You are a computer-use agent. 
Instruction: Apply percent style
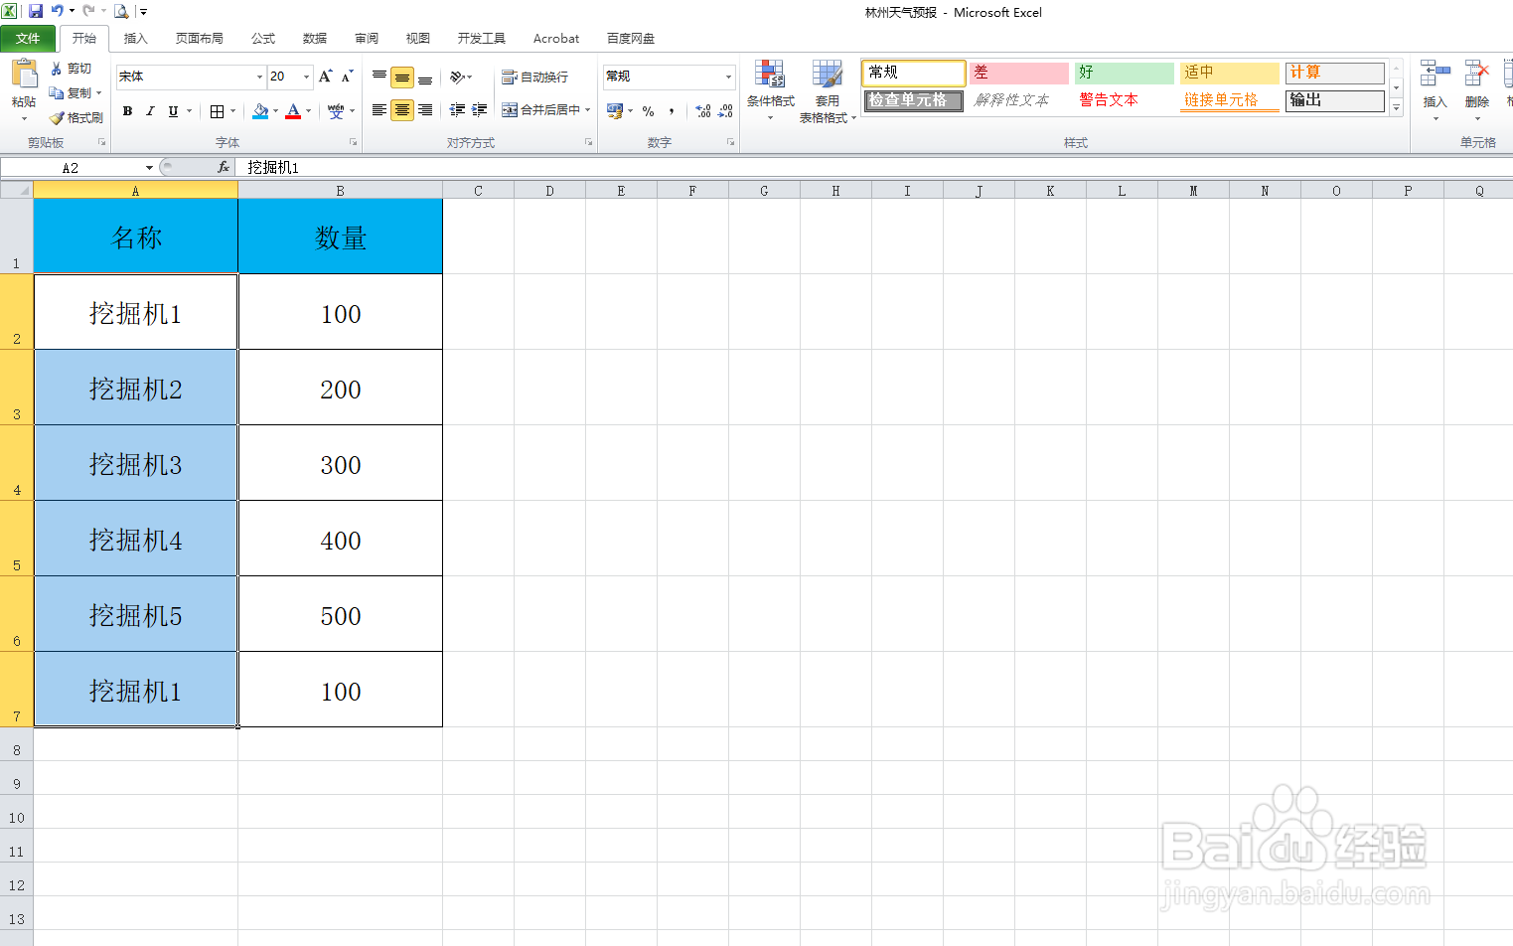pyautogui.click(x=648, y=111)
